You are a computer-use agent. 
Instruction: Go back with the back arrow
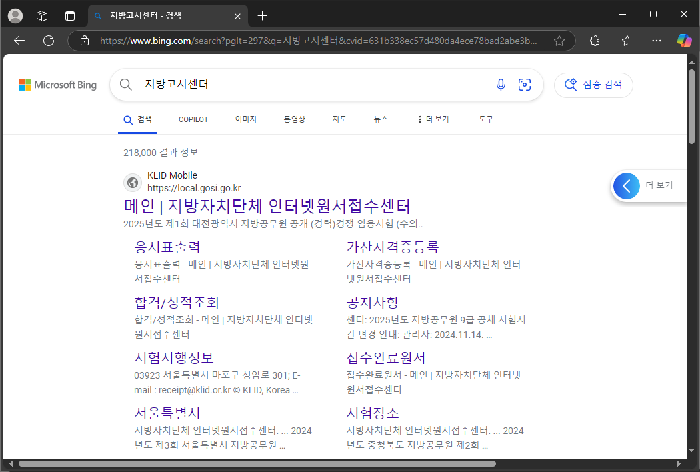(x=19, y=41)
